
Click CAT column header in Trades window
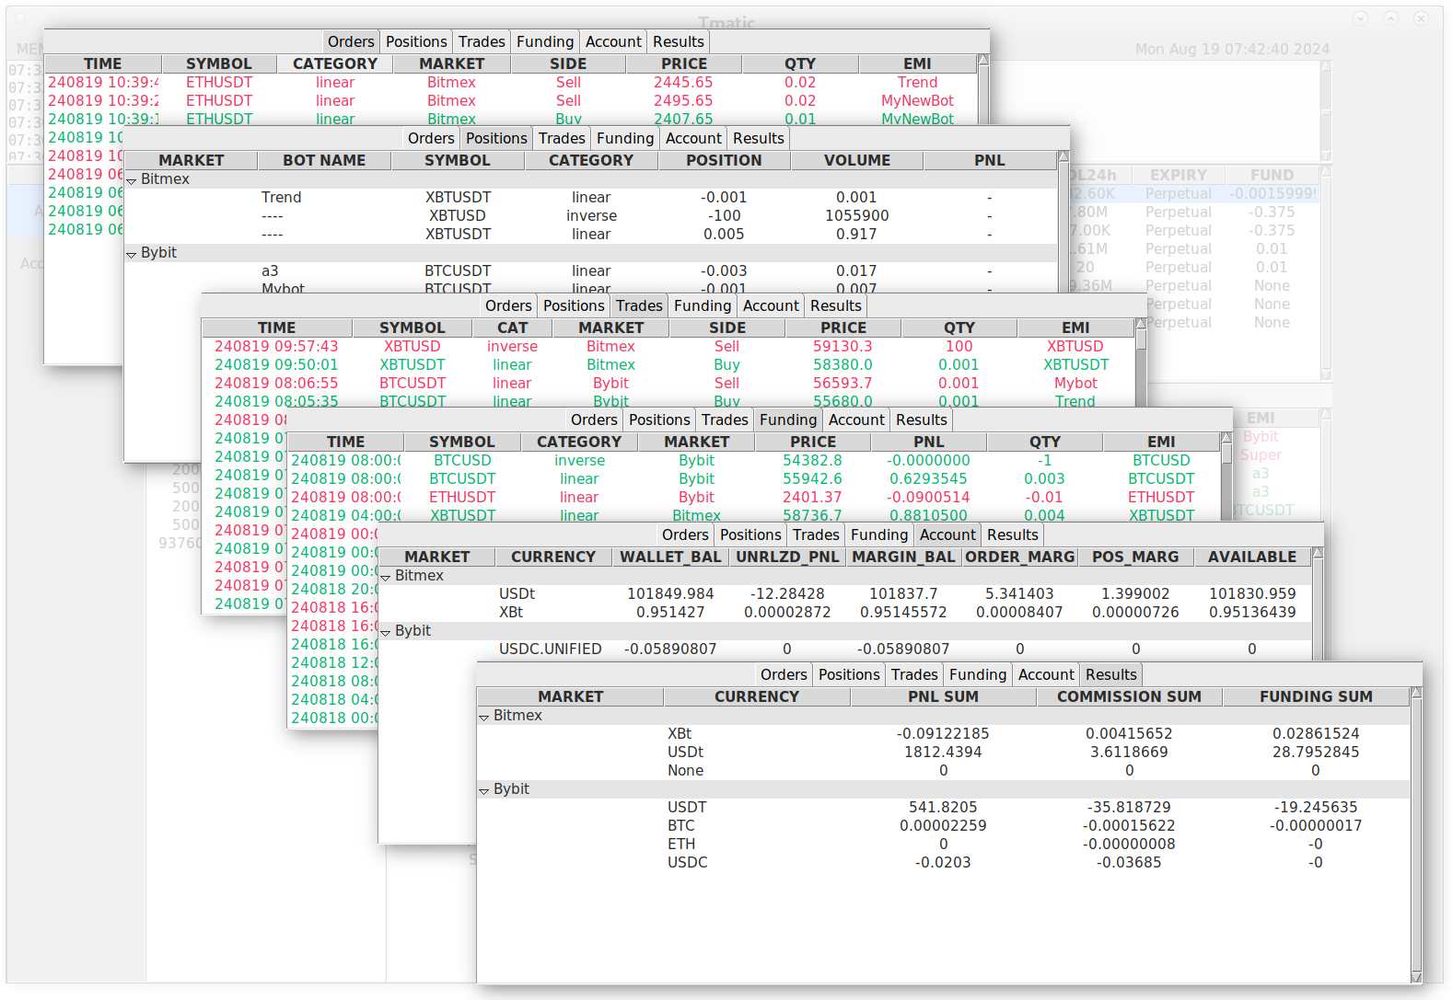512,328
